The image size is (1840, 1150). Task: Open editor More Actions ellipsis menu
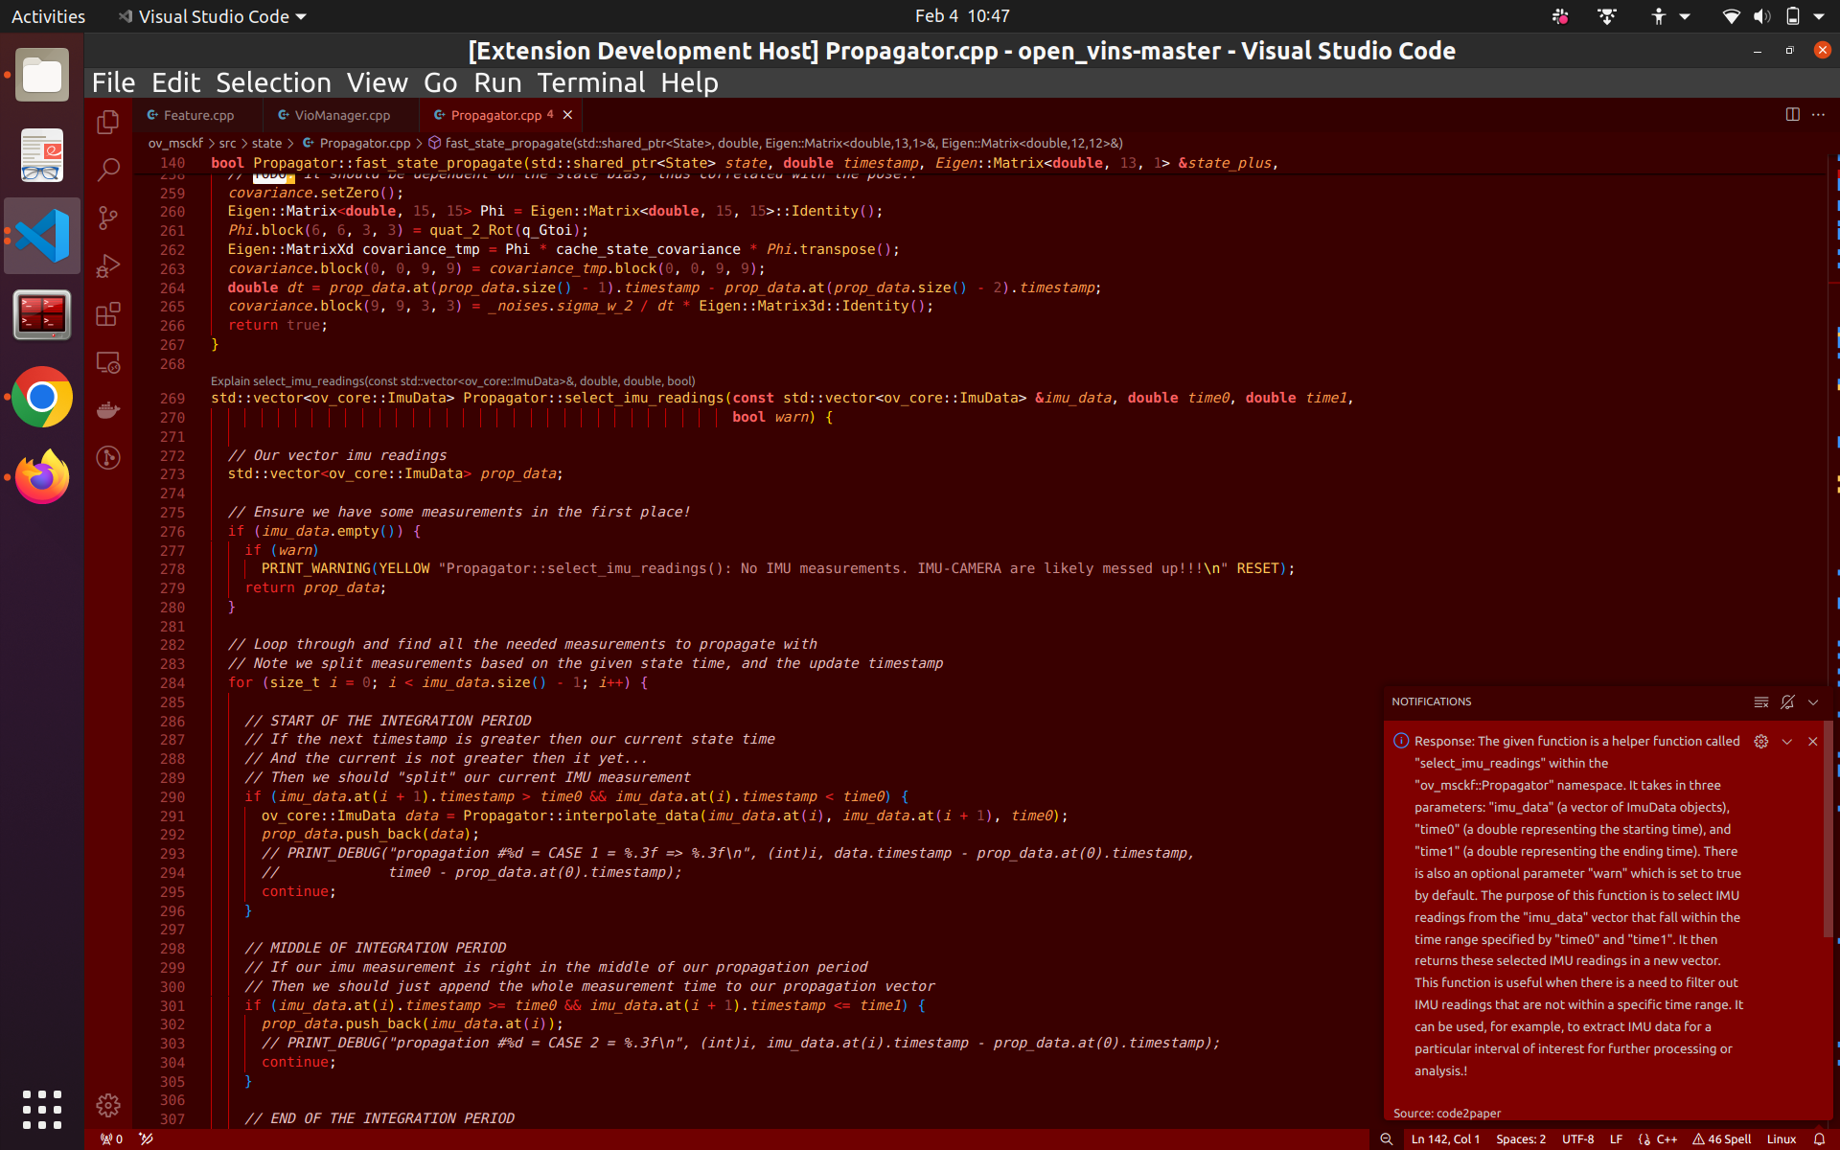coord(1818,115)
